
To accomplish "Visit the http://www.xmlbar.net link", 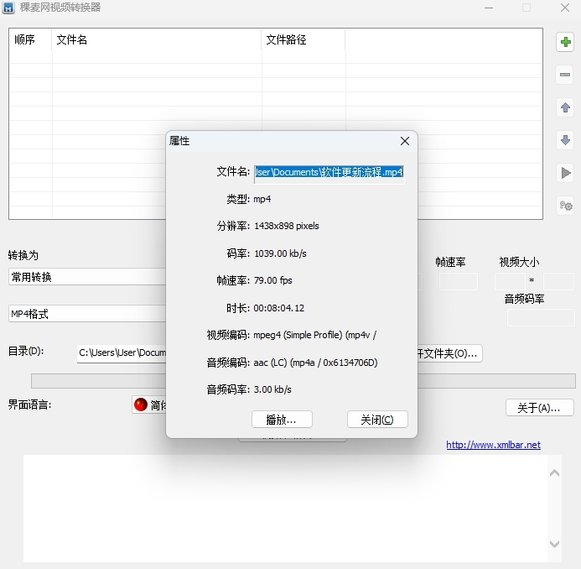I will pyautogui.click(x=493, y=445).
